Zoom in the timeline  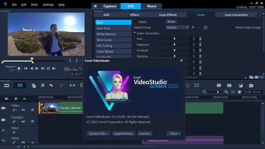coord(226,92)
